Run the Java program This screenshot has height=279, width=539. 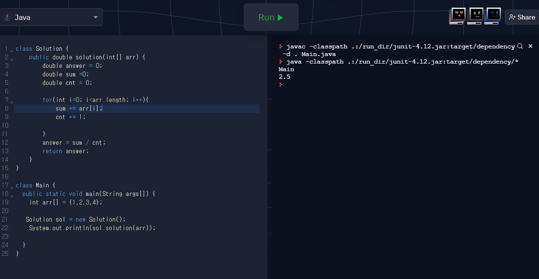click(271, 17)
